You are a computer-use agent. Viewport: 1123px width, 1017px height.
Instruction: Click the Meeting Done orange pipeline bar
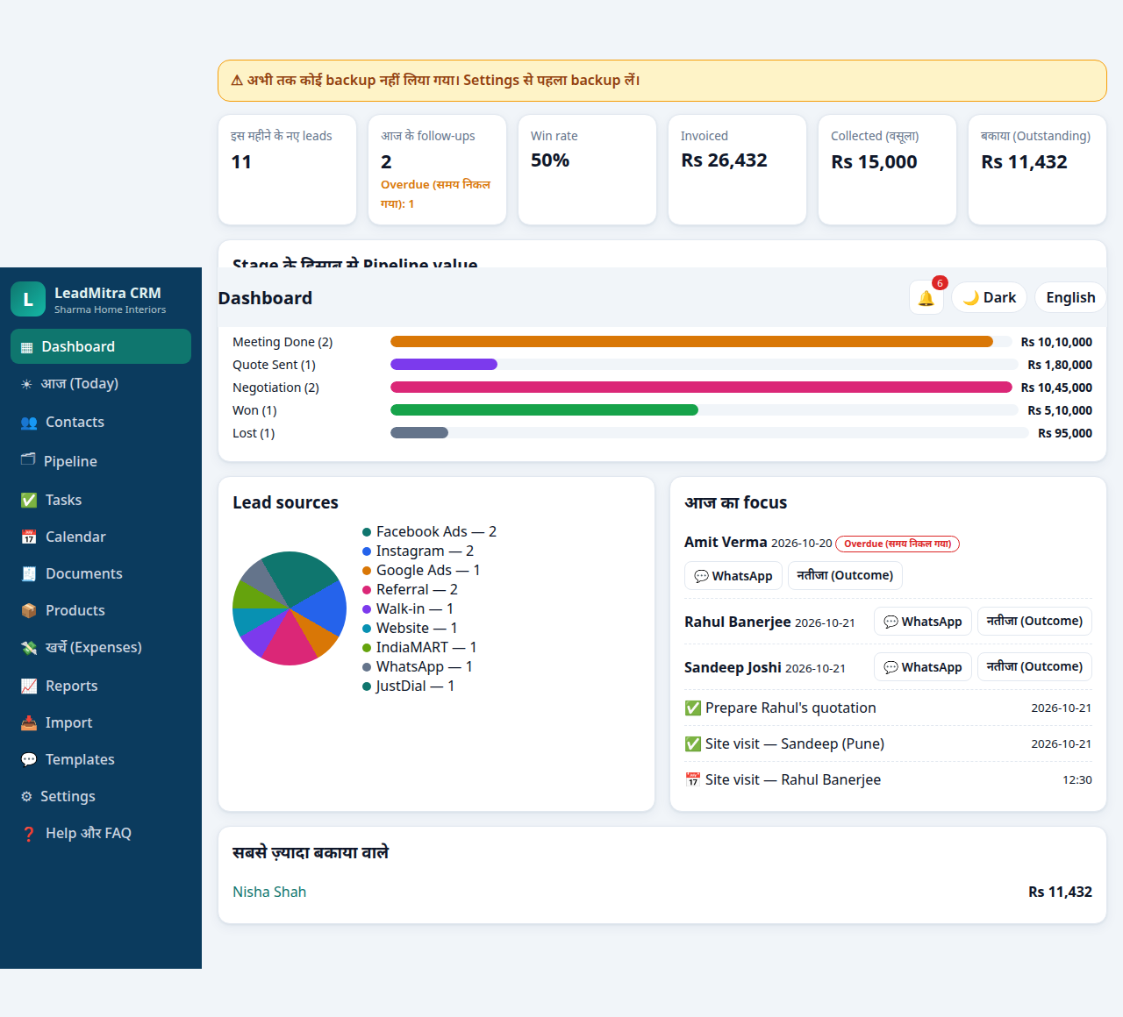coord(691,342)
